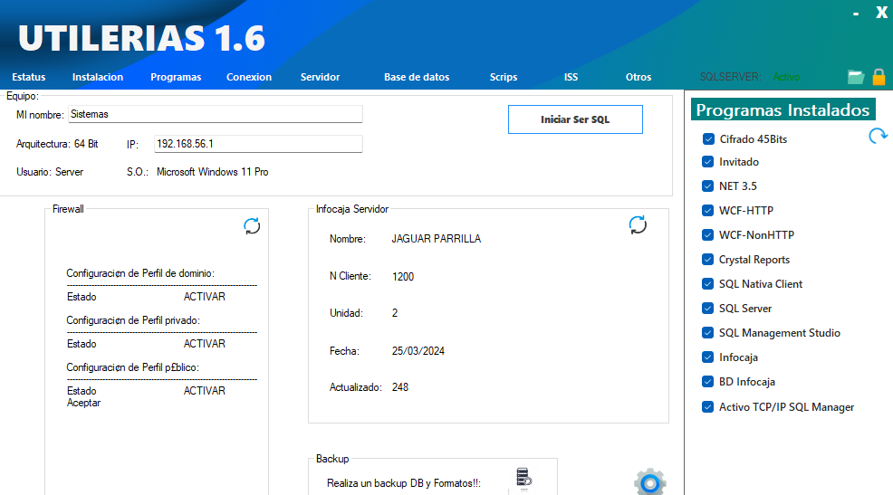The width and height of the screenshot is (893, 495).
Task: Open the folder icon in header
Action: [x=855, y=77]
